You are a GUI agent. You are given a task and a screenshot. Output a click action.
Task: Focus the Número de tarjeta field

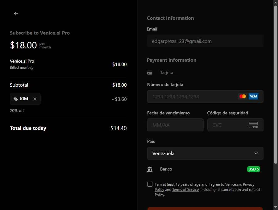[205, 97]
